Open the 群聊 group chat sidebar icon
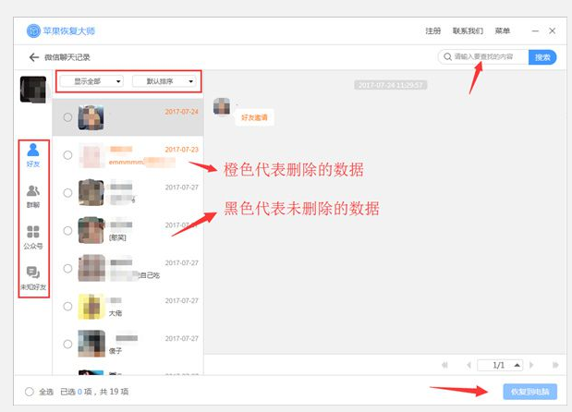Image resolution: width=572 pixels, height=412 pixels. (33, 196)
